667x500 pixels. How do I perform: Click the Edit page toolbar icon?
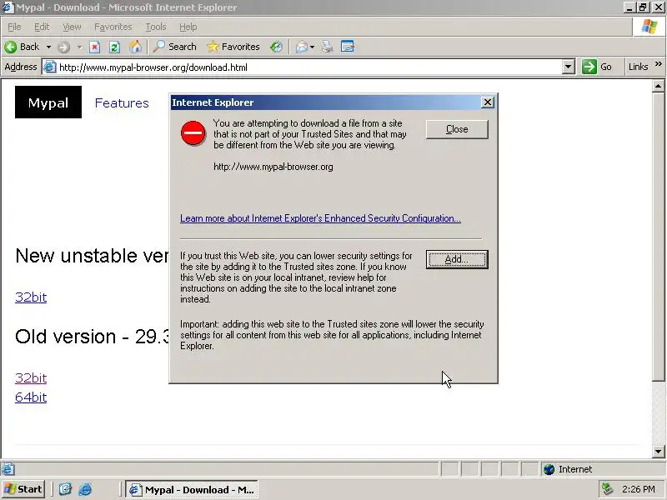click(x=348, y=47)
